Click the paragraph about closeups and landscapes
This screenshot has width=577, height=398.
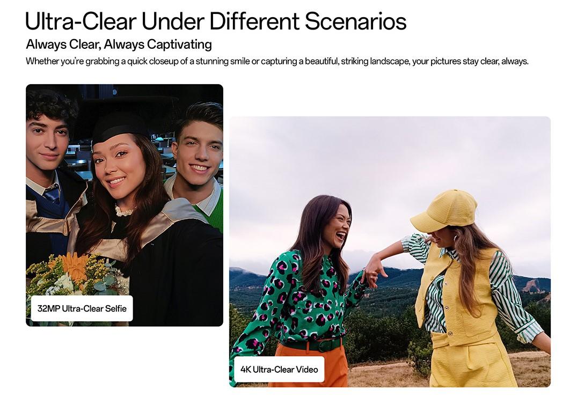277,62
